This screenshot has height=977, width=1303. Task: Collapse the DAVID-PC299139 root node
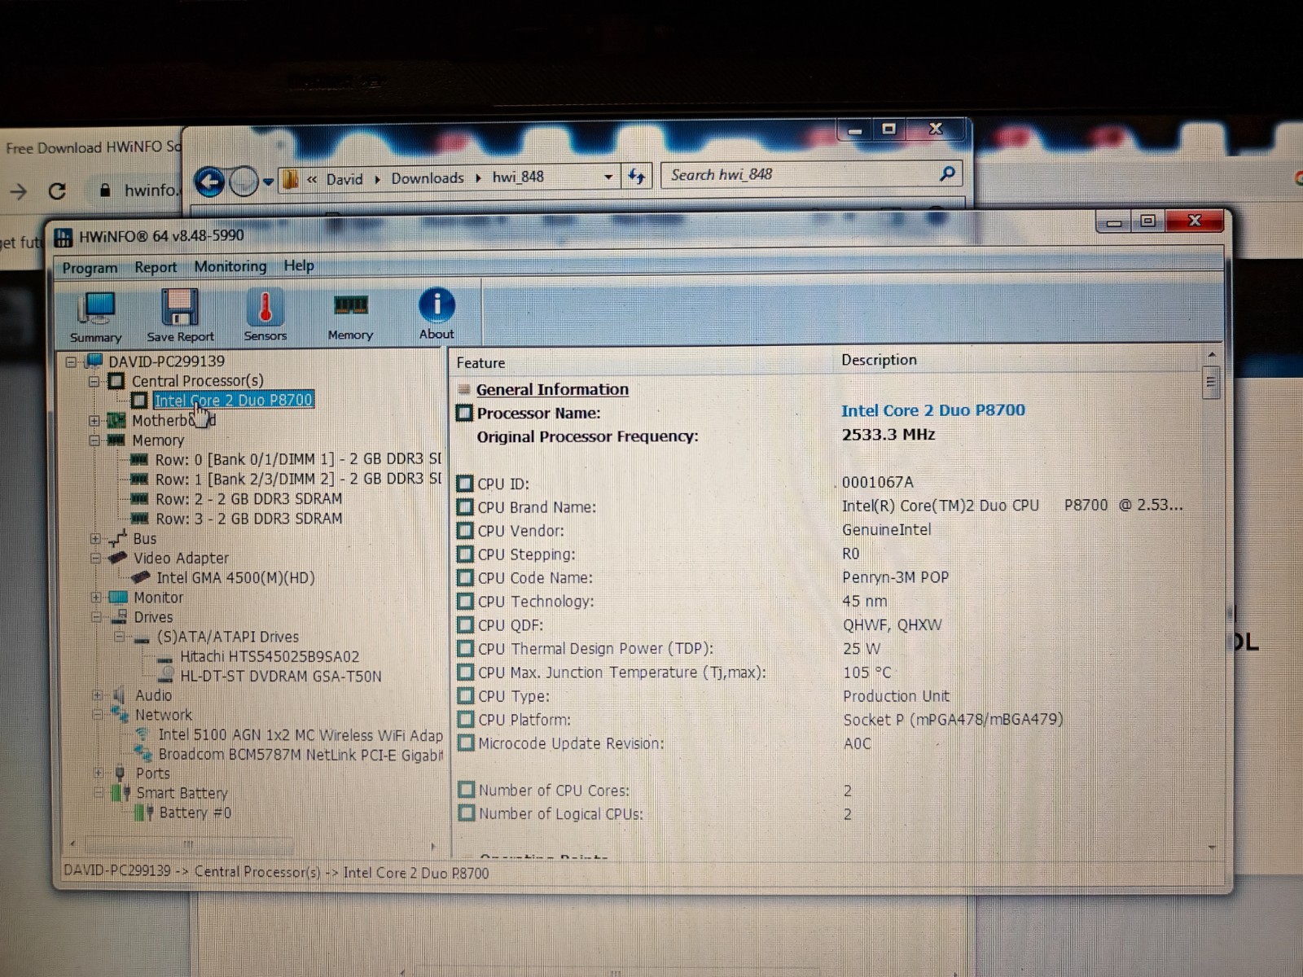pos(72,361)
